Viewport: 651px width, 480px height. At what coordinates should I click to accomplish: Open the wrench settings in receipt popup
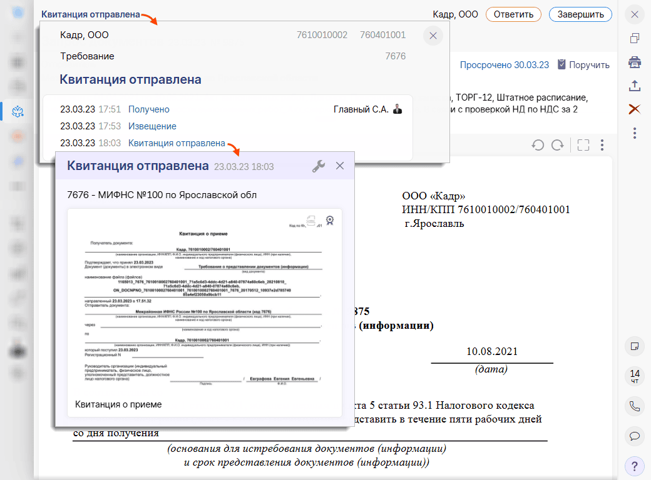(318, 166)
